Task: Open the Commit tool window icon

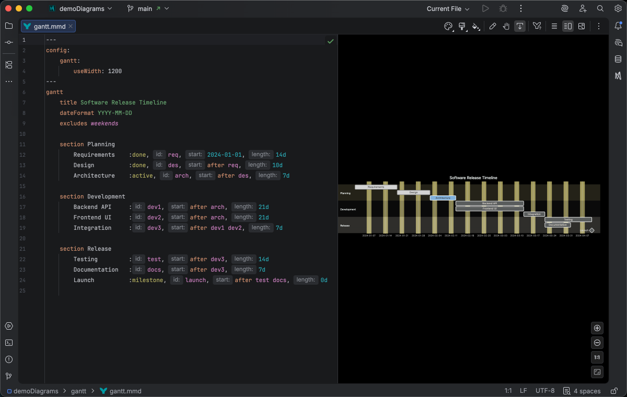Action: 9,42
